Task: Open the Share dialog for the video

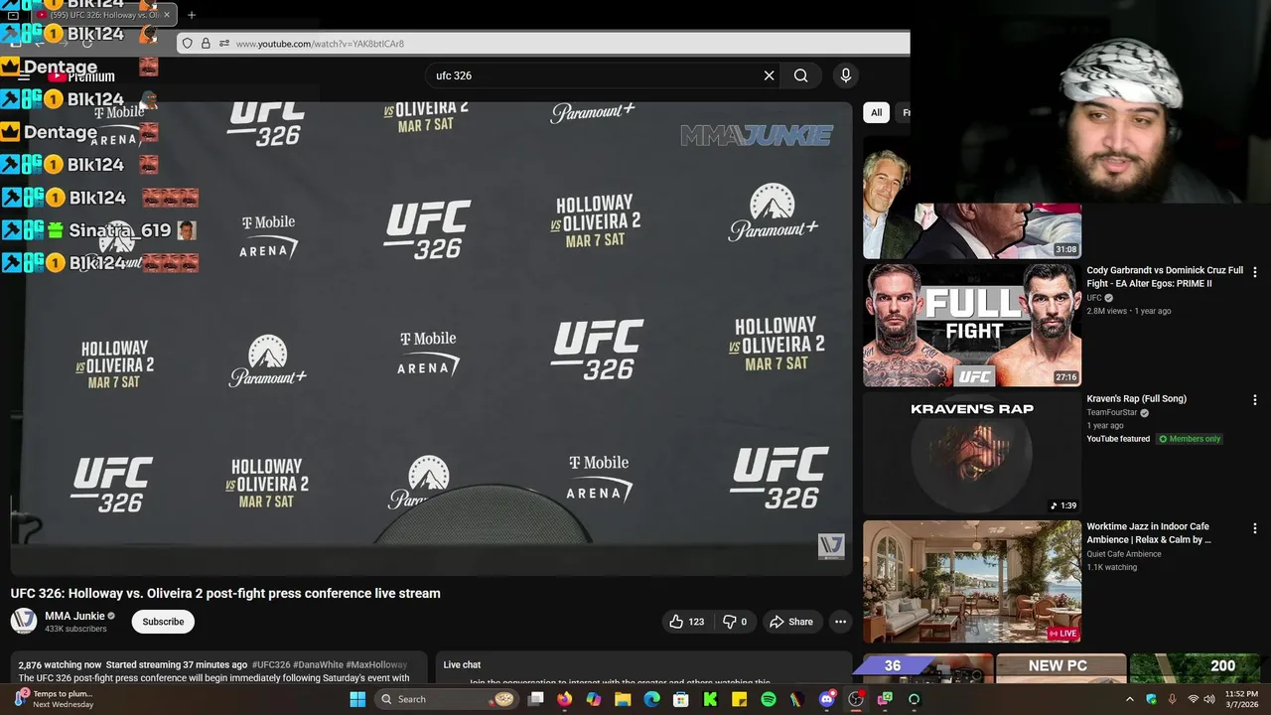Action: [791, 622]
